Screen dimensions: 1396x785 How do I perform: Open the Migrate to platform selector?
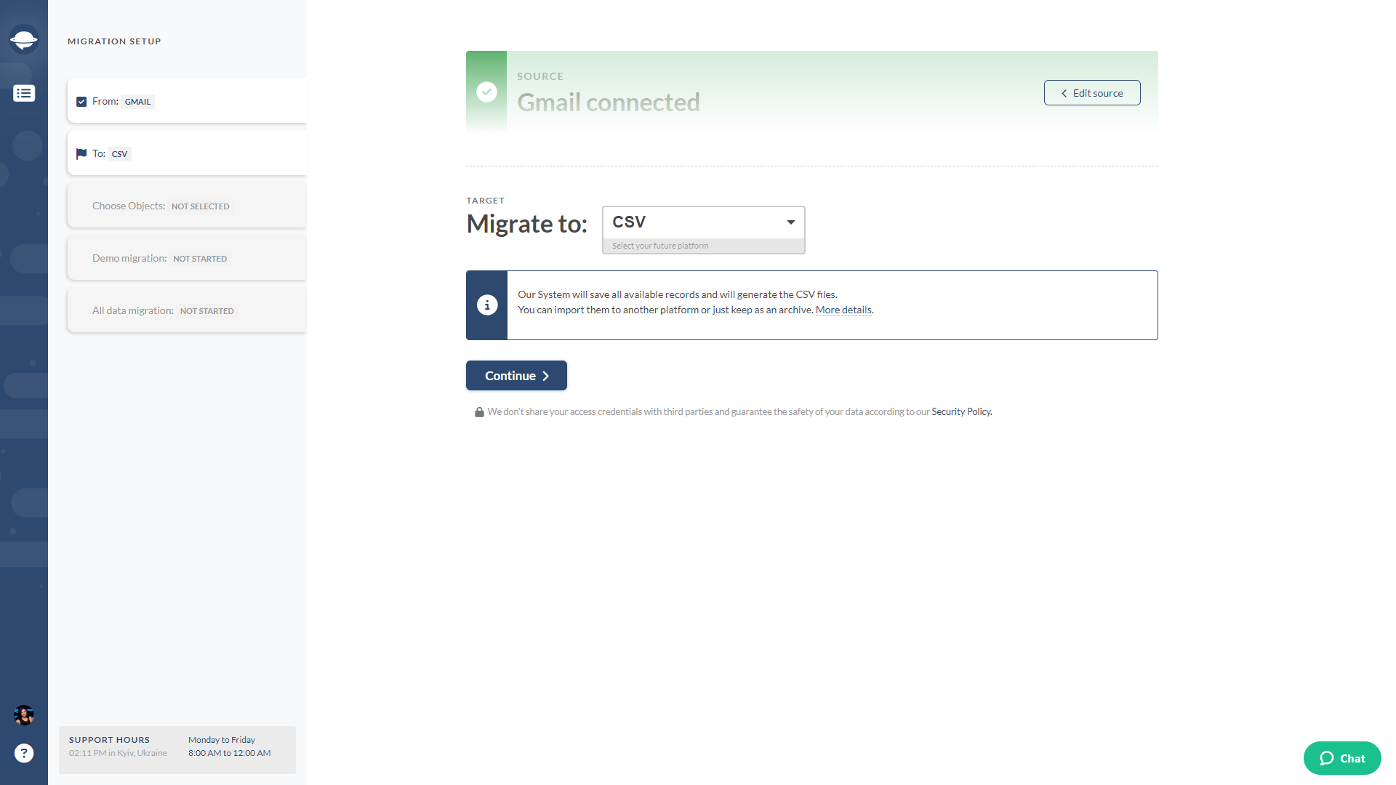pos(703,222)
